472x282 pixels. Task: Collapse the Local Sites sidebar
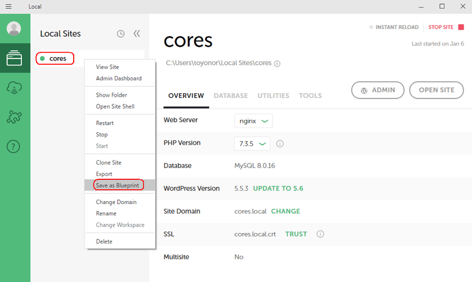pos(137,34)
